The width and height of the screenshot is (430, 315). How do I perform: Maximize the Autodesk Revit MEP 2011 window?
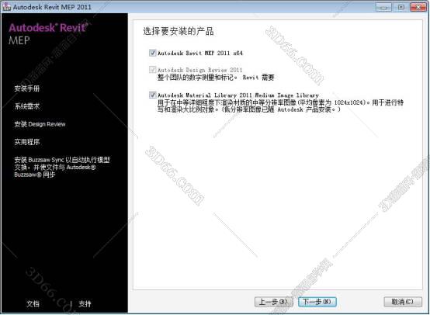[401, 7]
